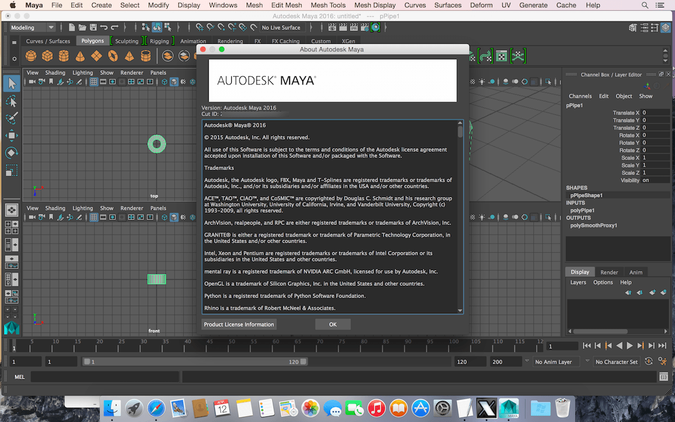
Task: Toggle the Channel Box / Layer Editor button
Action: pos(665,28)
